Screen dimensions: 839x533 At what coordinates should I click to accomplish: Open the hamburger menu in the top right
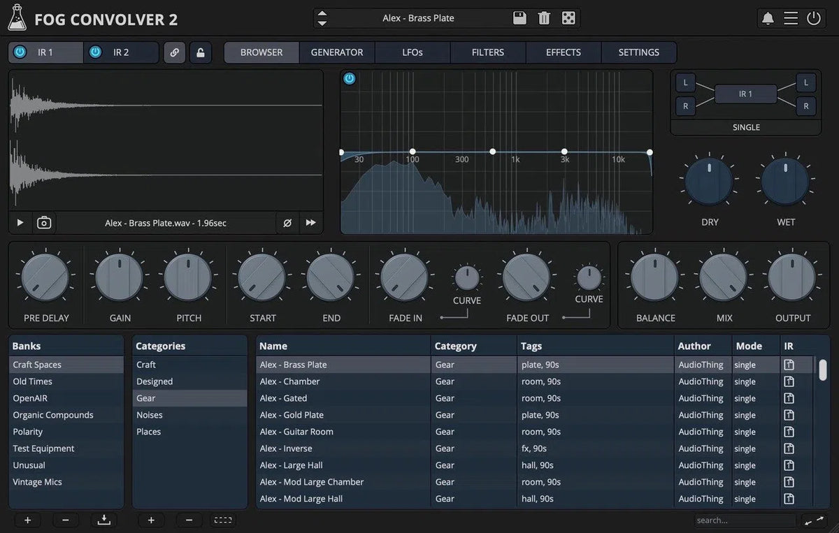791,18
